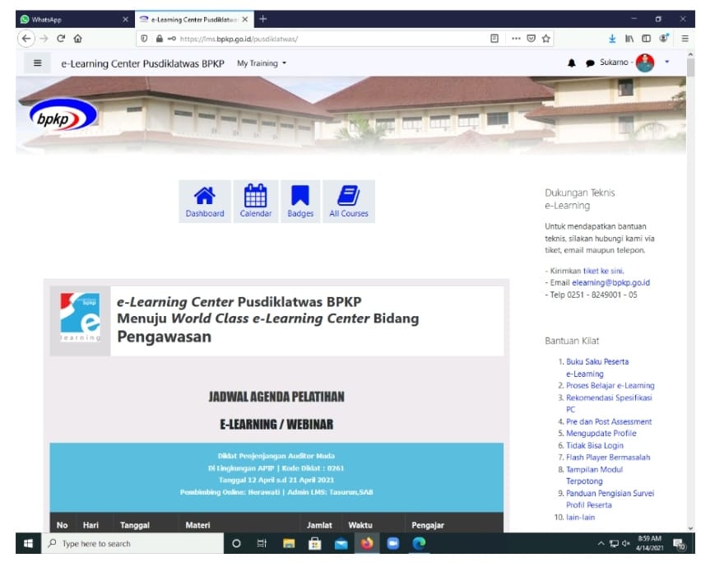Screen dimensions: 715x567
Task: Expand the My Training dropdown
Action: [262, 63]
